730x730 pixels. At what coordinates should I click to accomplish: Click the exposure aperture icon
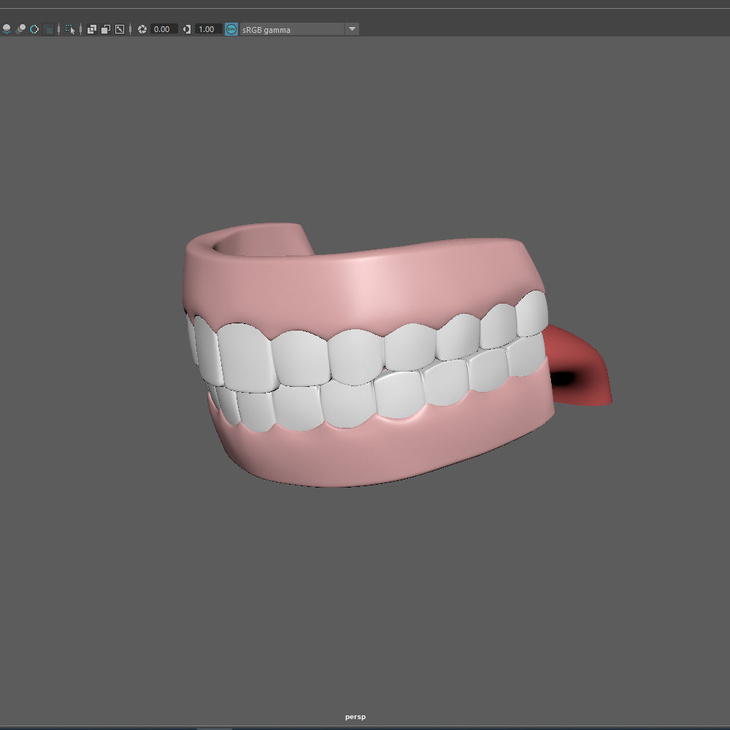click(142, 29)
